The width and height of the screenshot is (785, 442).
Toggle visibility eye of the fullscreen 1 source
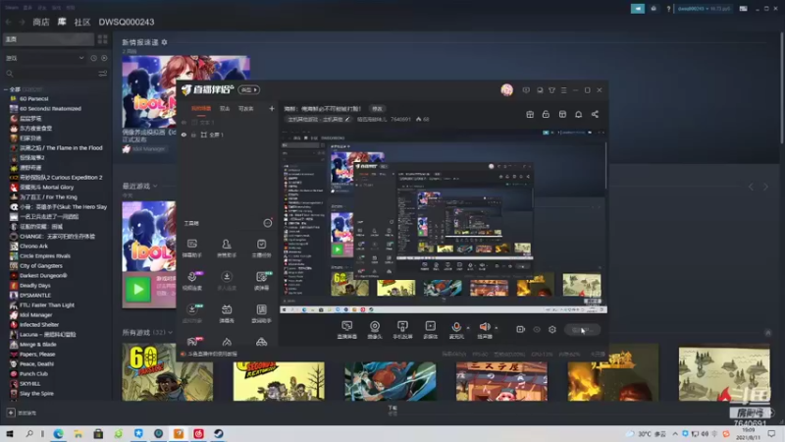pos(183,135)
